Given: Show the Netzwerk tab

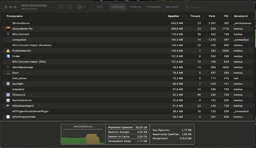Looking at the screenshot, I should click(x=171, y=7).
